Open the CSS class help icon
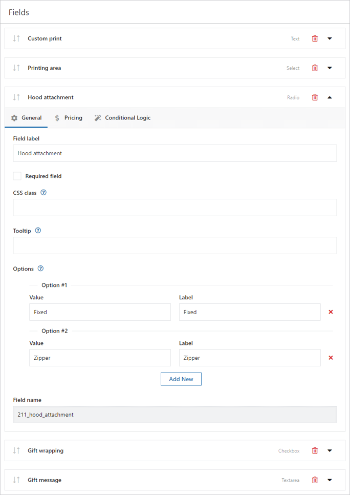The height and width of the screenshot is (495, 350). [x=43, y=193]
